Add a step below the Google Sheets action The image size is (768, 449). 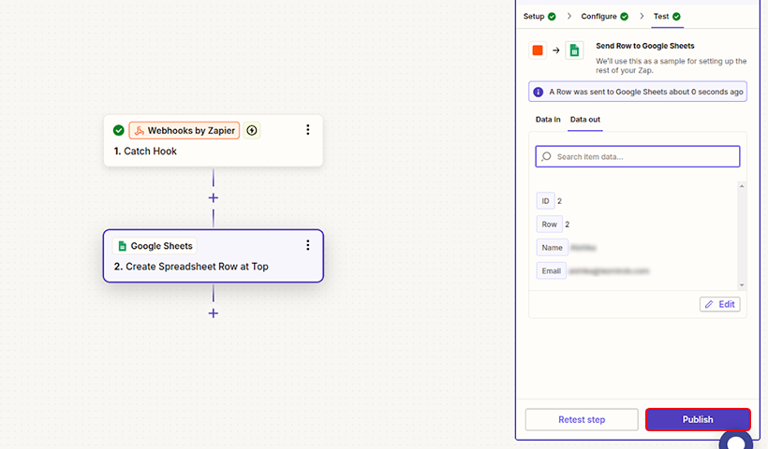pos(213,313)
